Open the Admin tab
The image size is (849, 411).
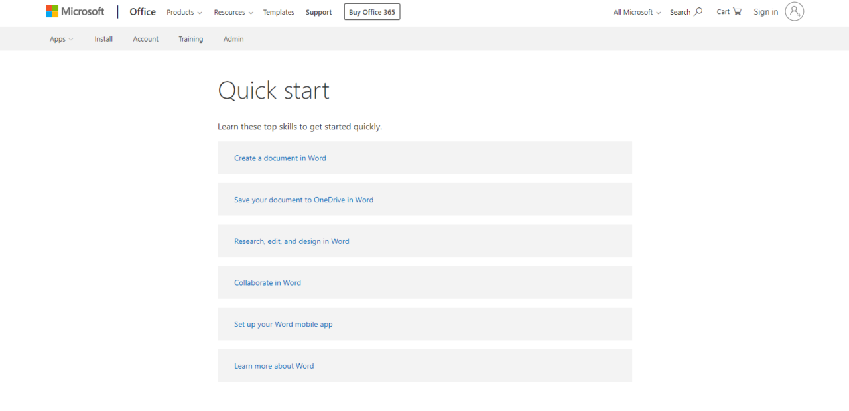pos(233,39)
